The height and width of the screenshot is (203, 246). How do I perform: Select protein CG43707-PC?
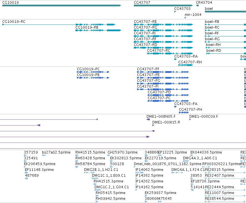coord(168,101)
